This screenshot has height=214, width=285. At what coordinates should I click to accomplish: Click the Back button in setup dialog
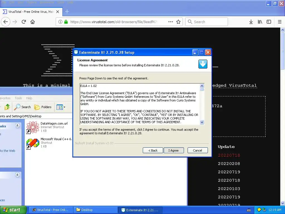click(153, 150)
